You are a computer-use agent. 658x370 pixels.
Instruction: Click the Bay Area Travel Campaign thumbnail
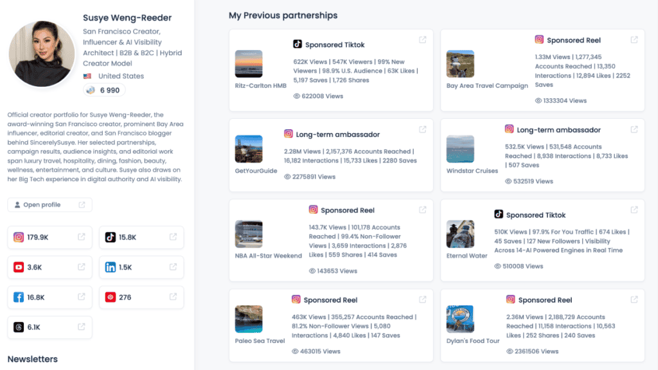460,64
